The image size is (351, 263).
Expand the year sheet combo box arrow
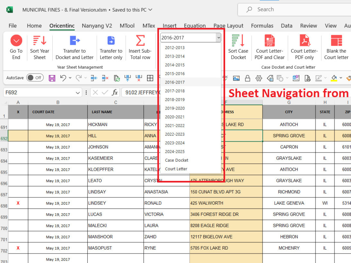coord(218,38)
